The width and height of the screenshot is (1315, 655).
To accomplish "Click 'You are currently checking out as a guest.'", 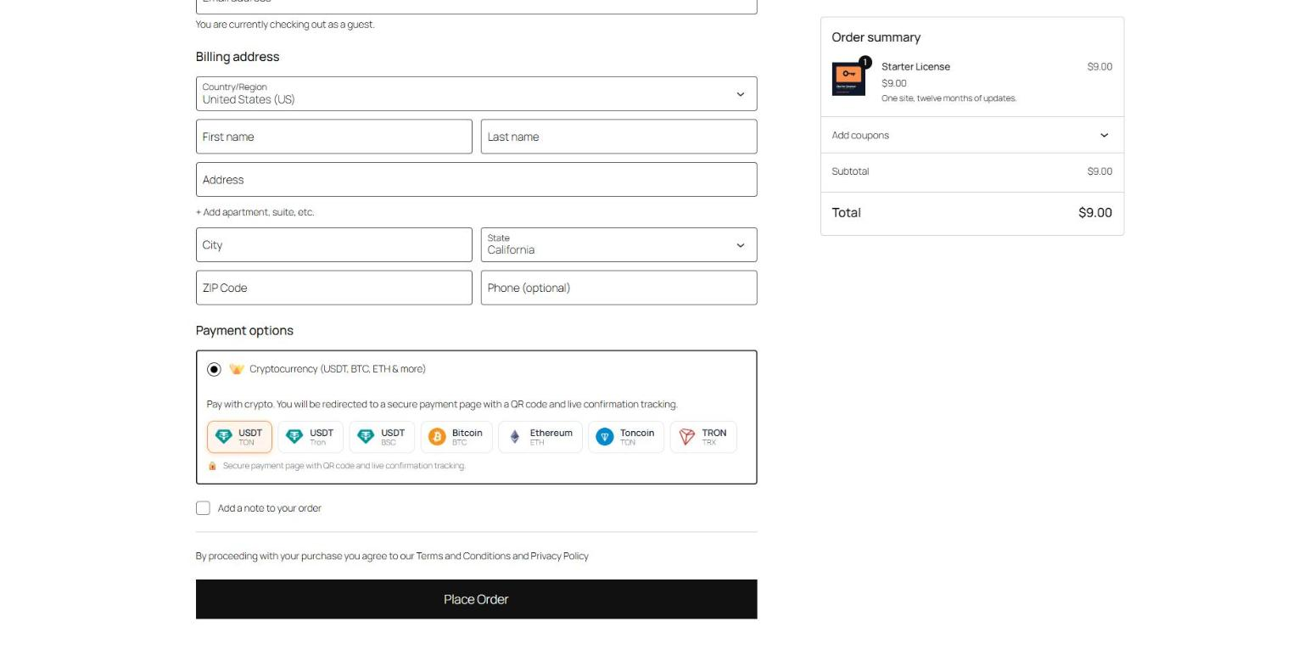I will coord(285,25).
